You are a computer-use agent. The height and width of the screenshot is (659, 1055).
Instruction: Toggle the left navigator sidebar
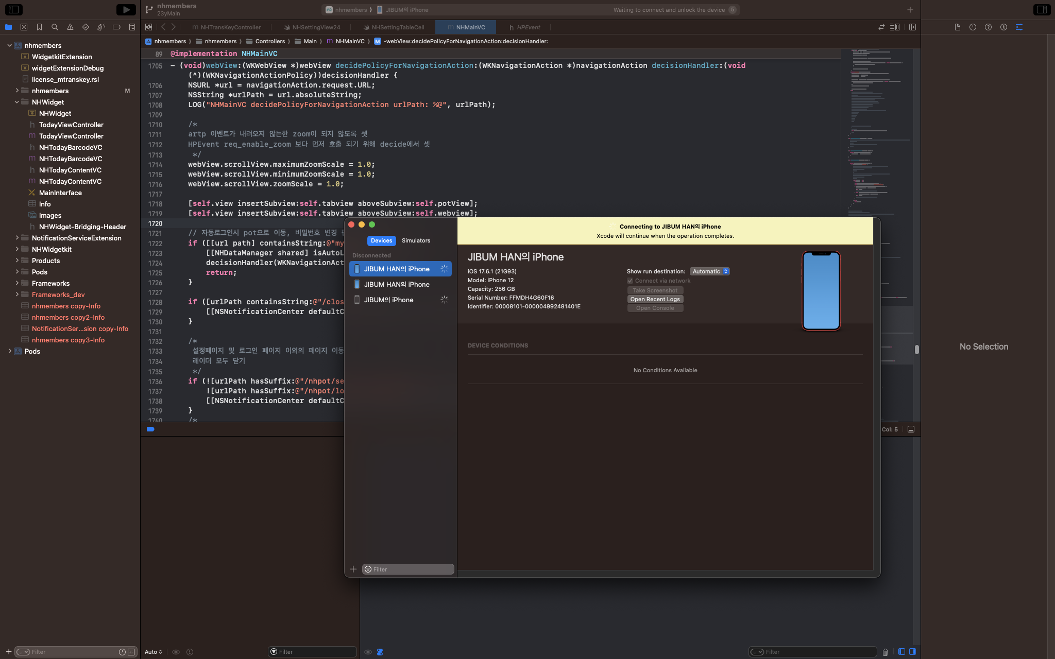[x=14, y=9]
